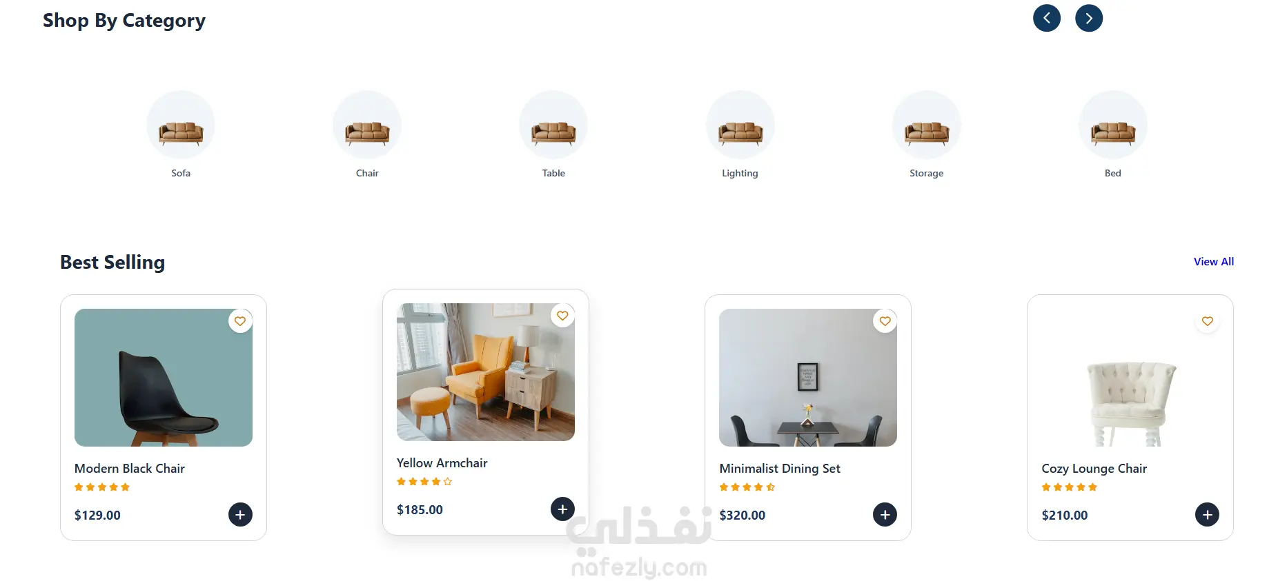Go to previous category with left arrow
1278x581 pixels.
(x=1046, y=18)
